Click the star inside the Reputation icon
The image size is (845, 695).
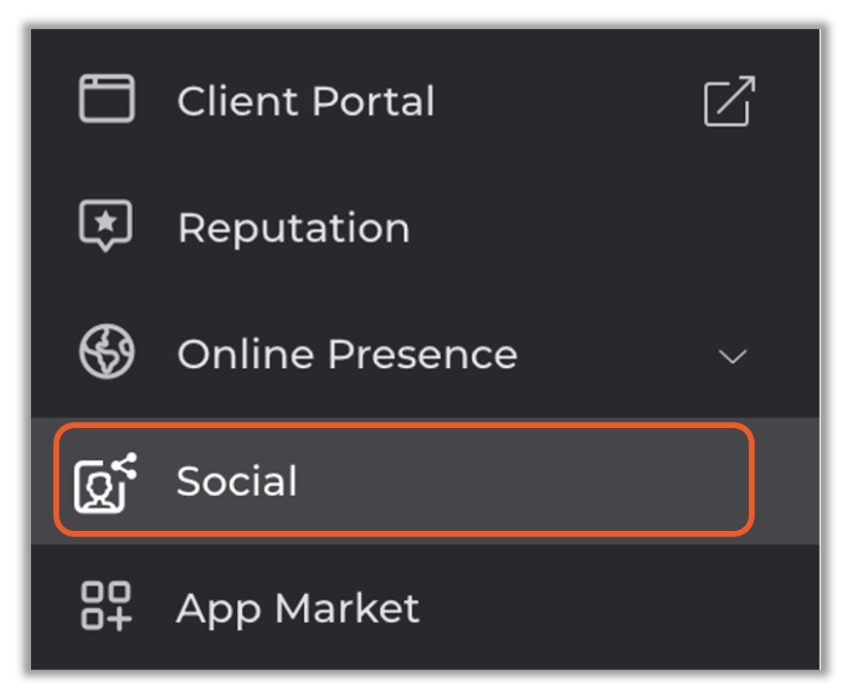106,221
